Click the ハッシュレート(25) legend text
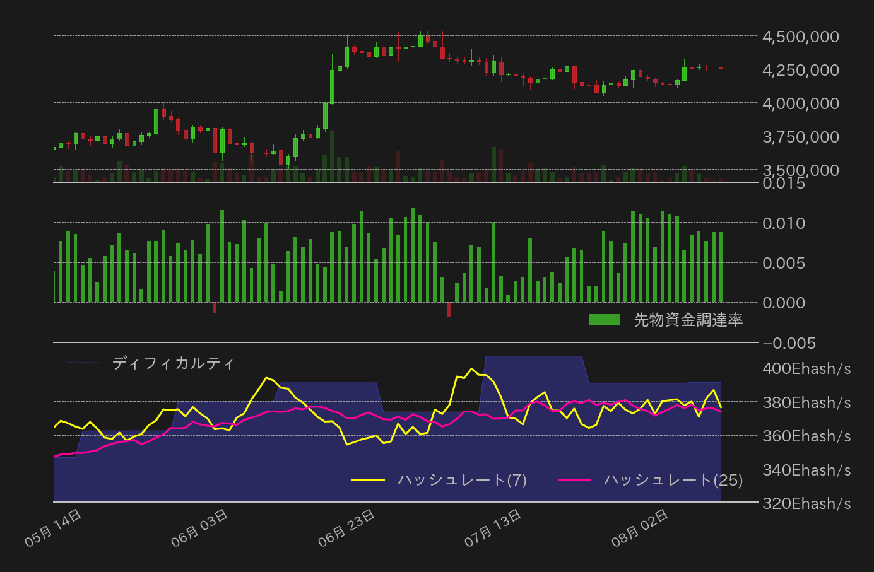The width and height of the screenshot is (874, 572). pyautogui.click(x=673, y=480)
